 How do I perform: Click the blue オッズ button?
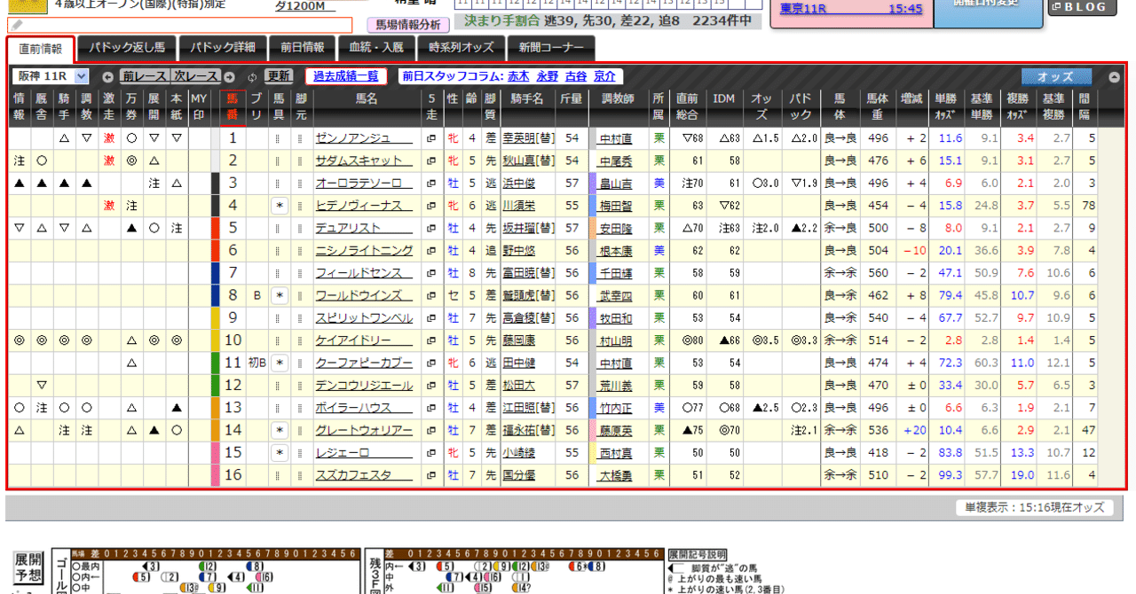(1056, 76)
